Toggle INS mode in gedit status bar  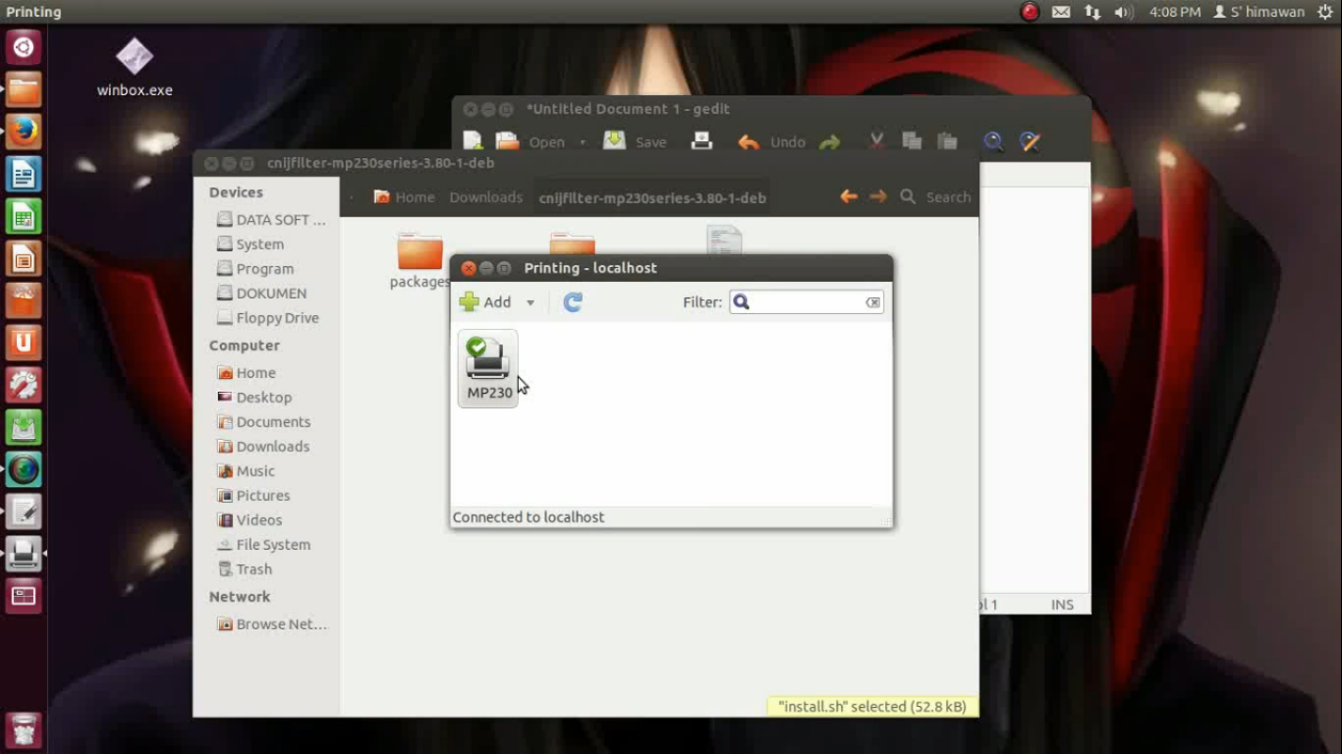1062,605
